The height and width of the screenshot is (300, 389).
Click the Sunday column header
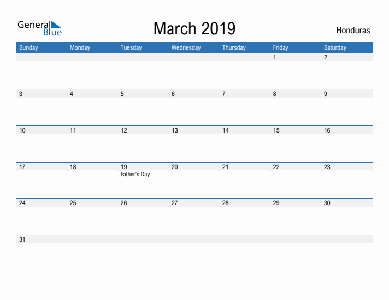click(x=28, y=47)
